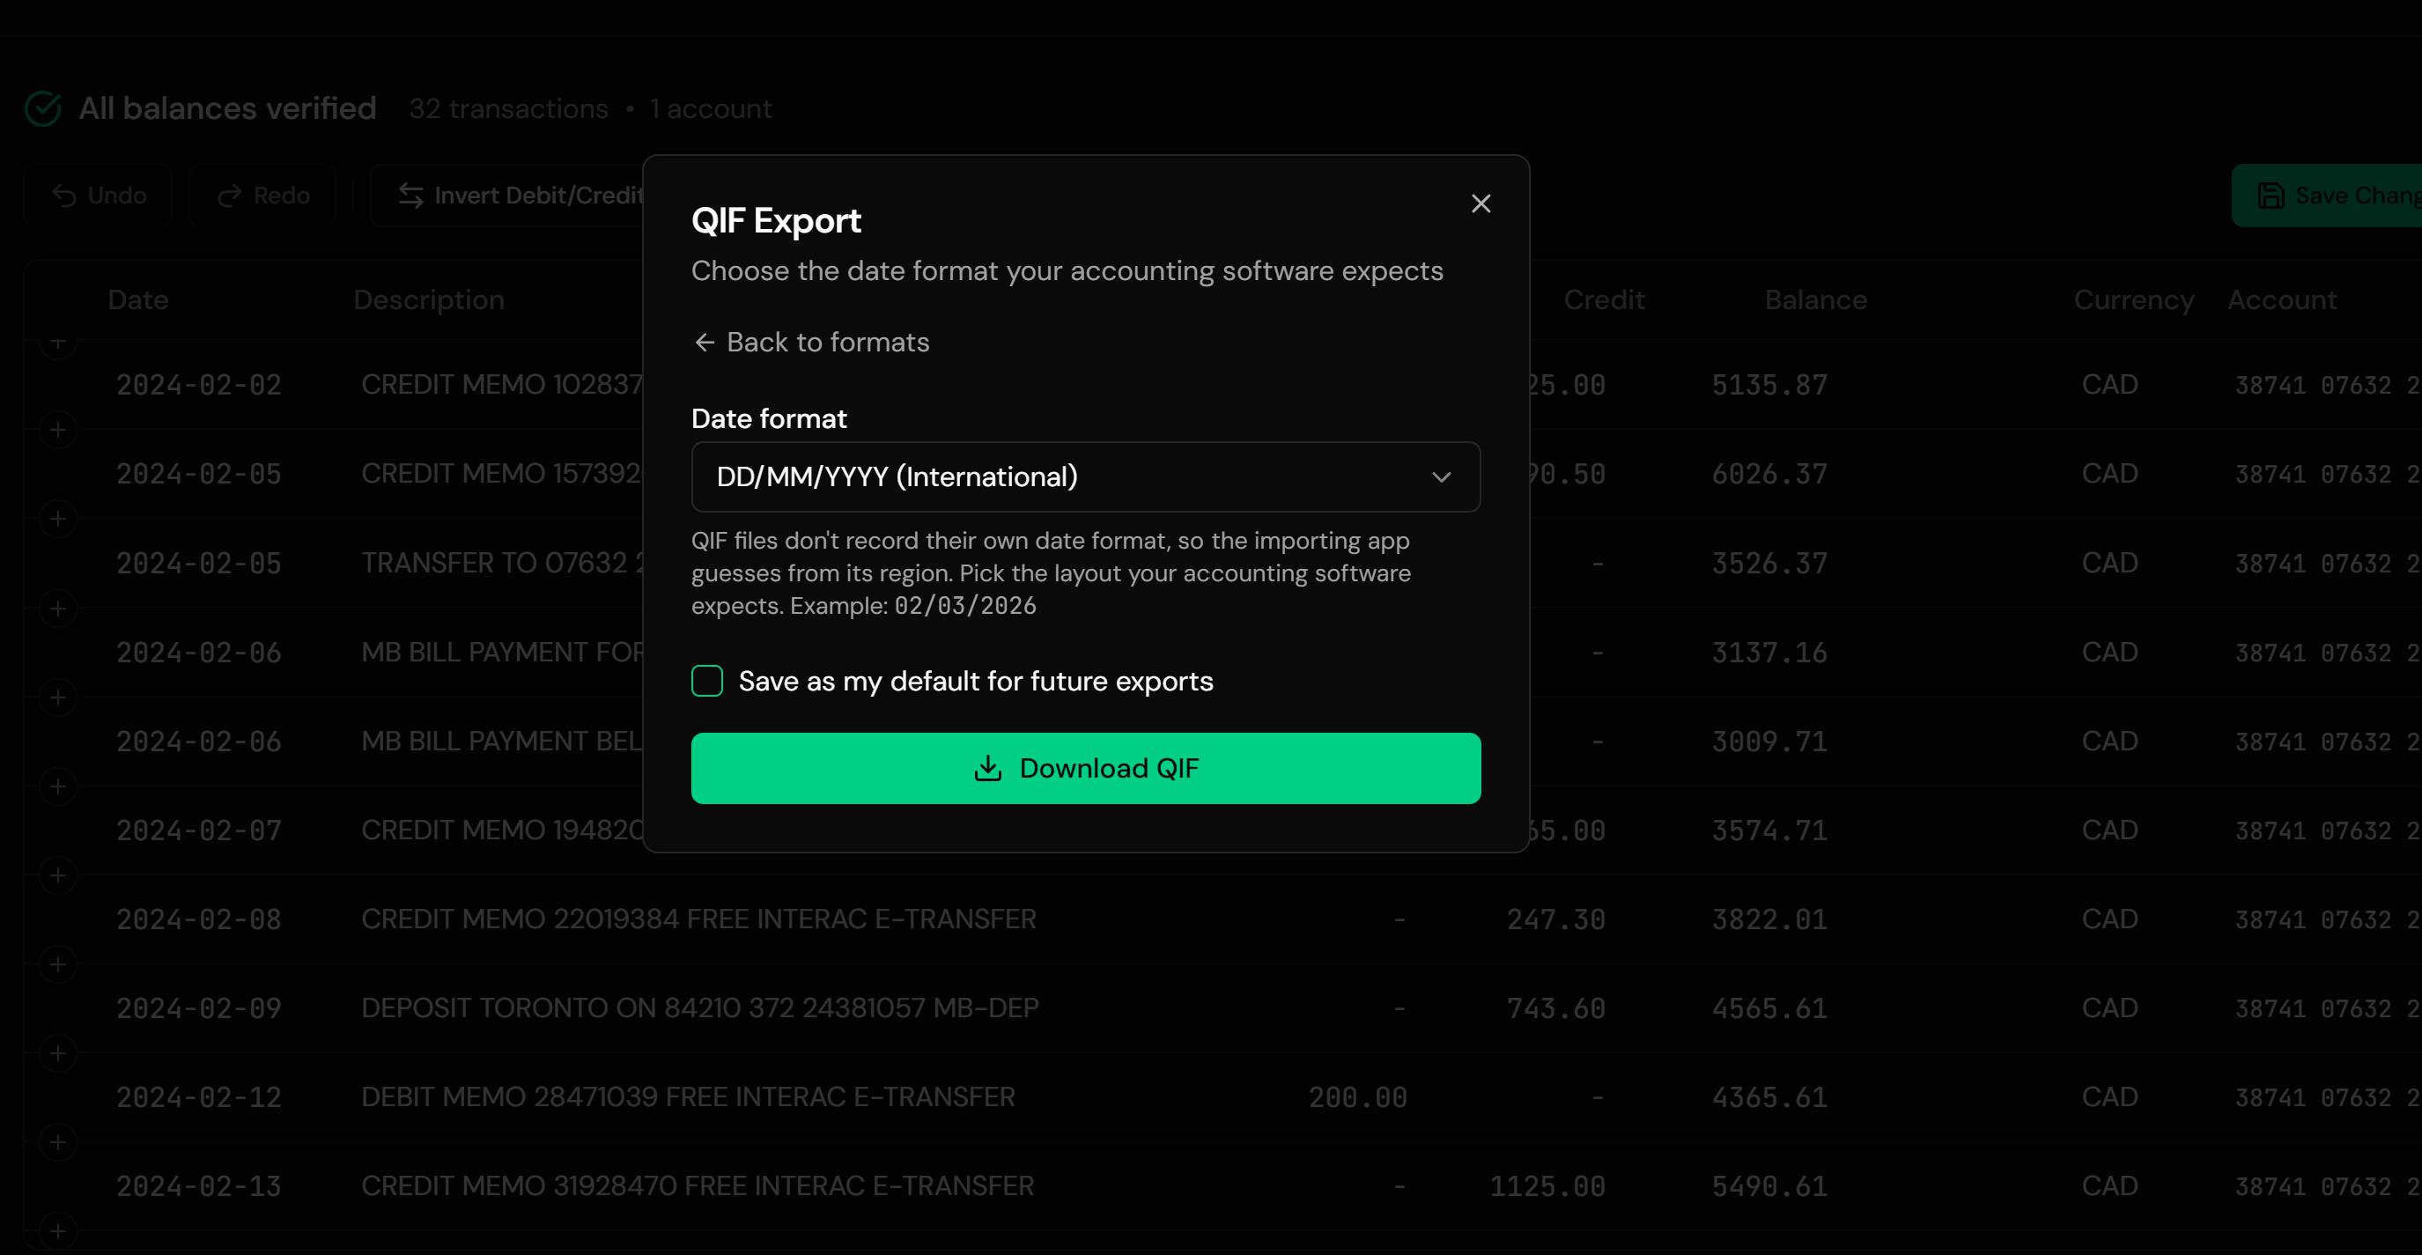Click add-row plus icon below balance 3137.16 row
This screenshot has height=1255, width=2422.
(58, 698)
